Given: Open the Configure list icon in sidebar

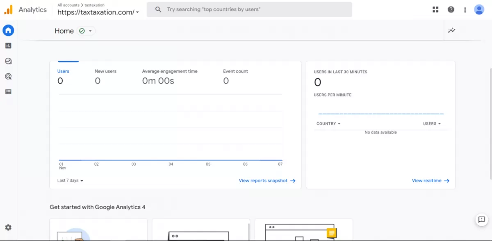Looking at the screenshot, I should click(x=8, y=92).
